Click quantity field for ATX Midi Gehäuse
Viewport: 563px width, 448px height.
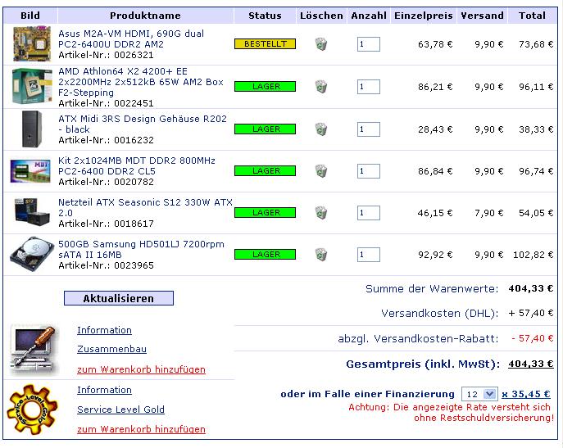point(369,129)
